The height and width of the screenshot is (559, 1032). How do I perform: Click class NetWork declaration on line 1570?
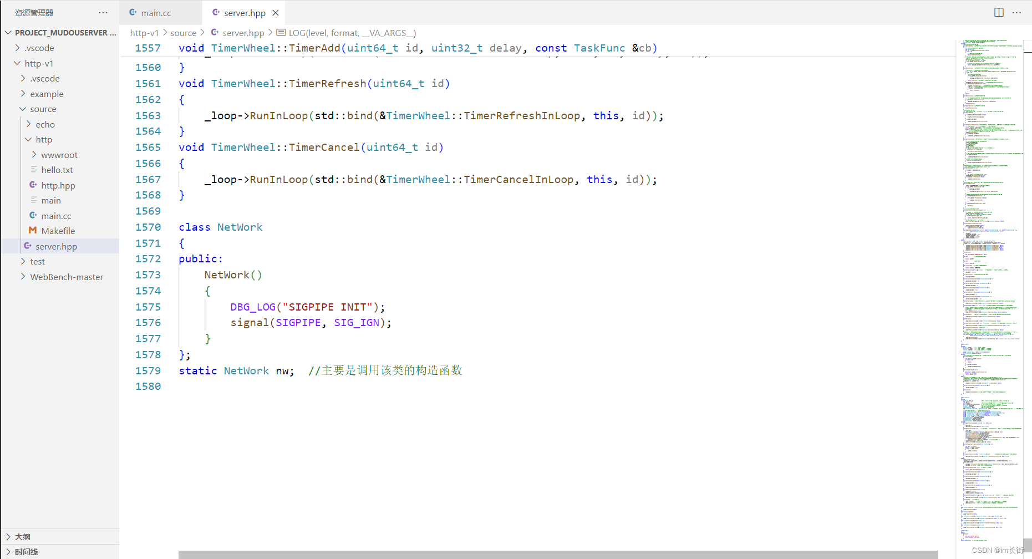[x=221, y=227]
